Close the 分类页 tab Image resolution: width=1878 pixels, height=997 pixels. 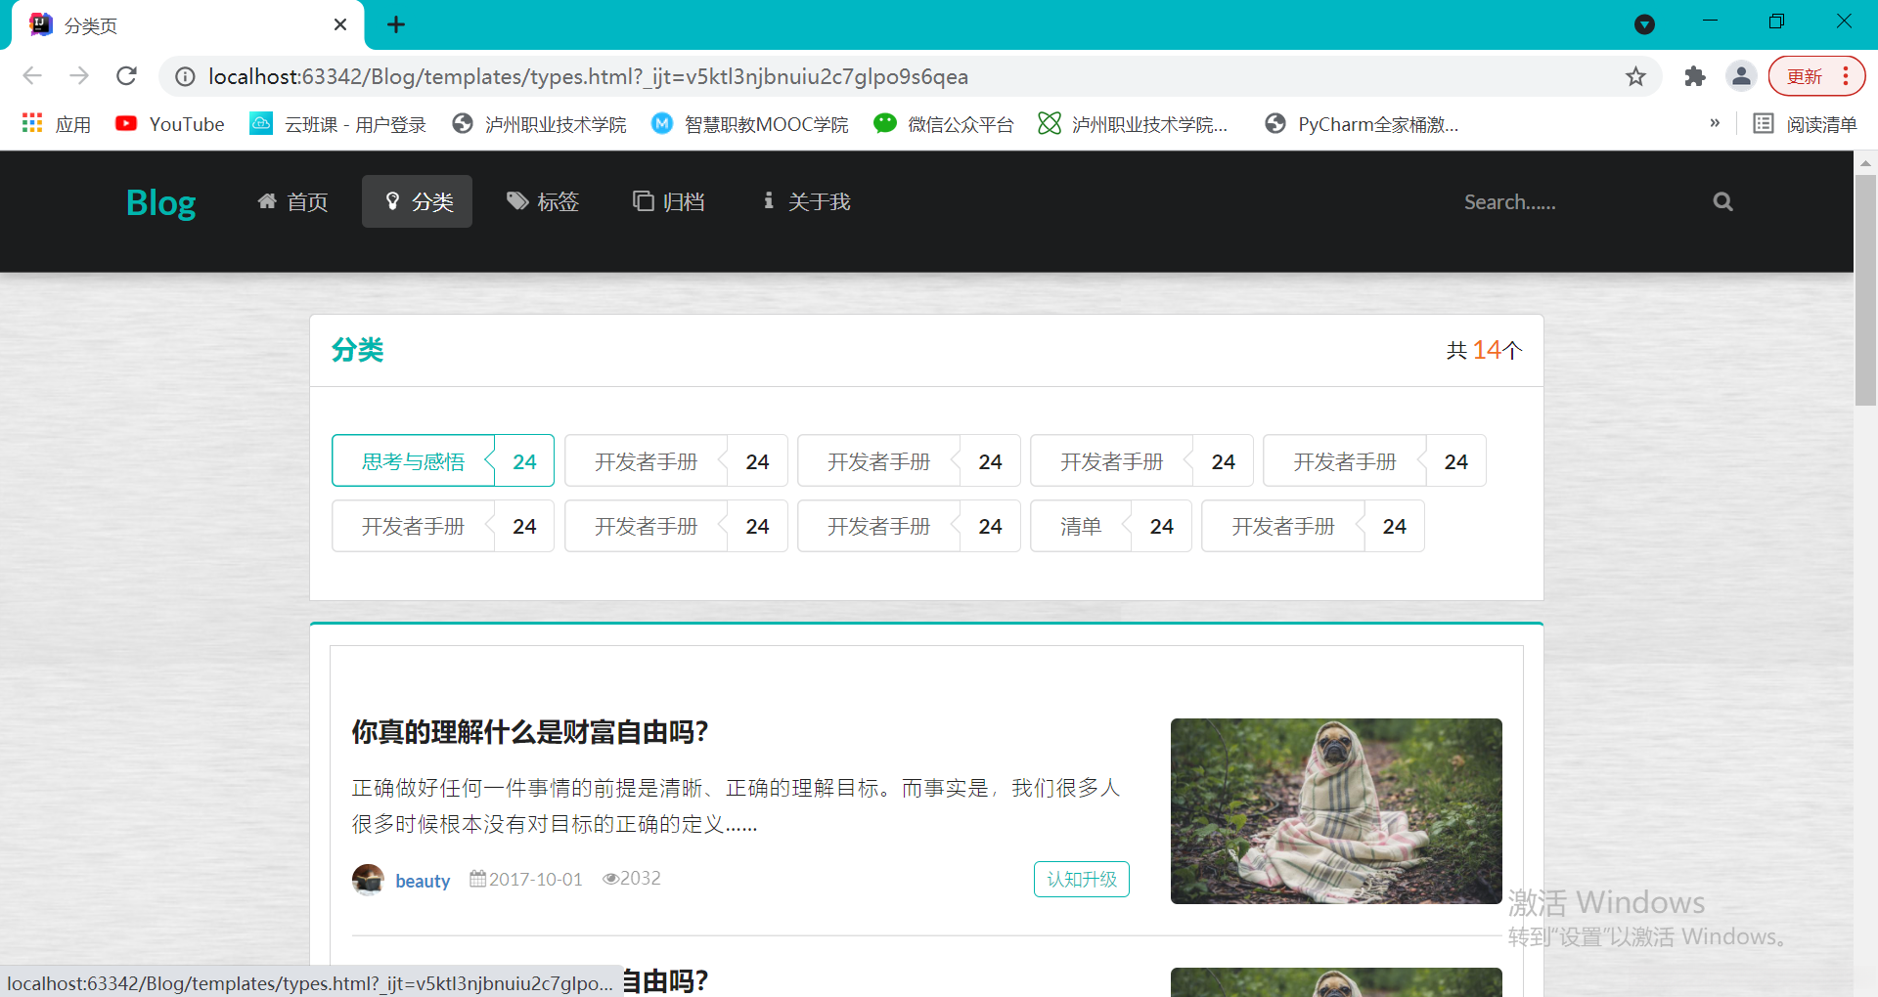click(x=340, y=24)
